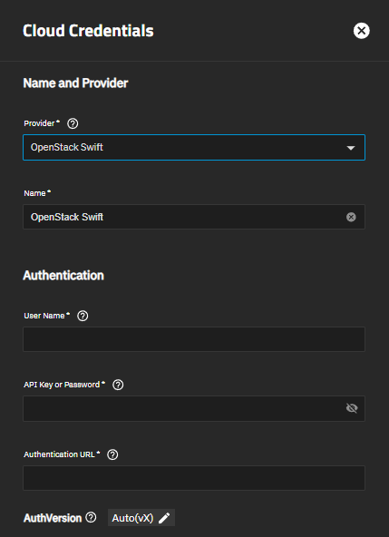
Task: Show AuthVersion help tooltip
Action: point(91,517)
